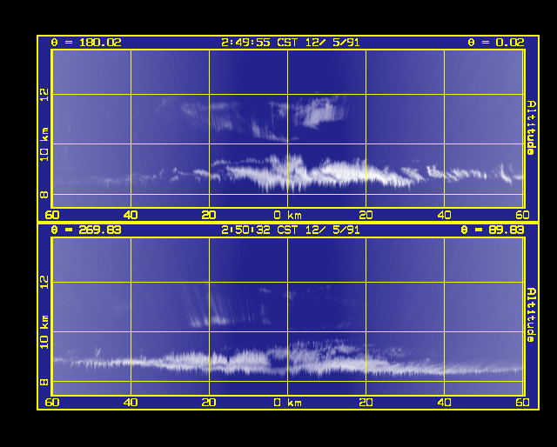Click the 0 km range label in the 2:50:32 panel
557x447 pixels.
[x=288, y=403]
